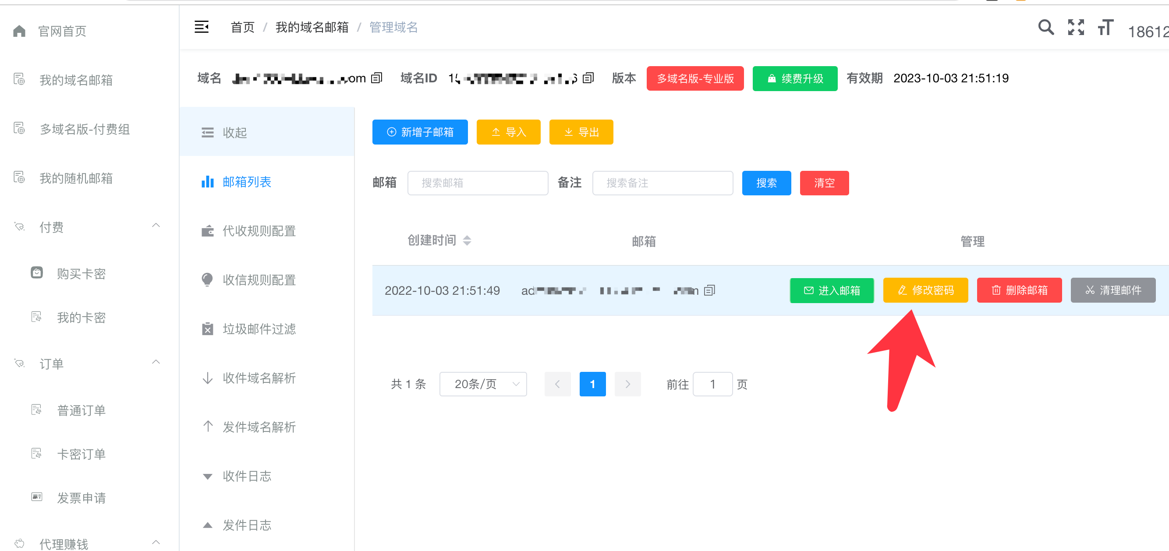Go to 我的域名邮箱 breadcrumb link
This screenshot has width=1169, height=551.
click(312, 27)
